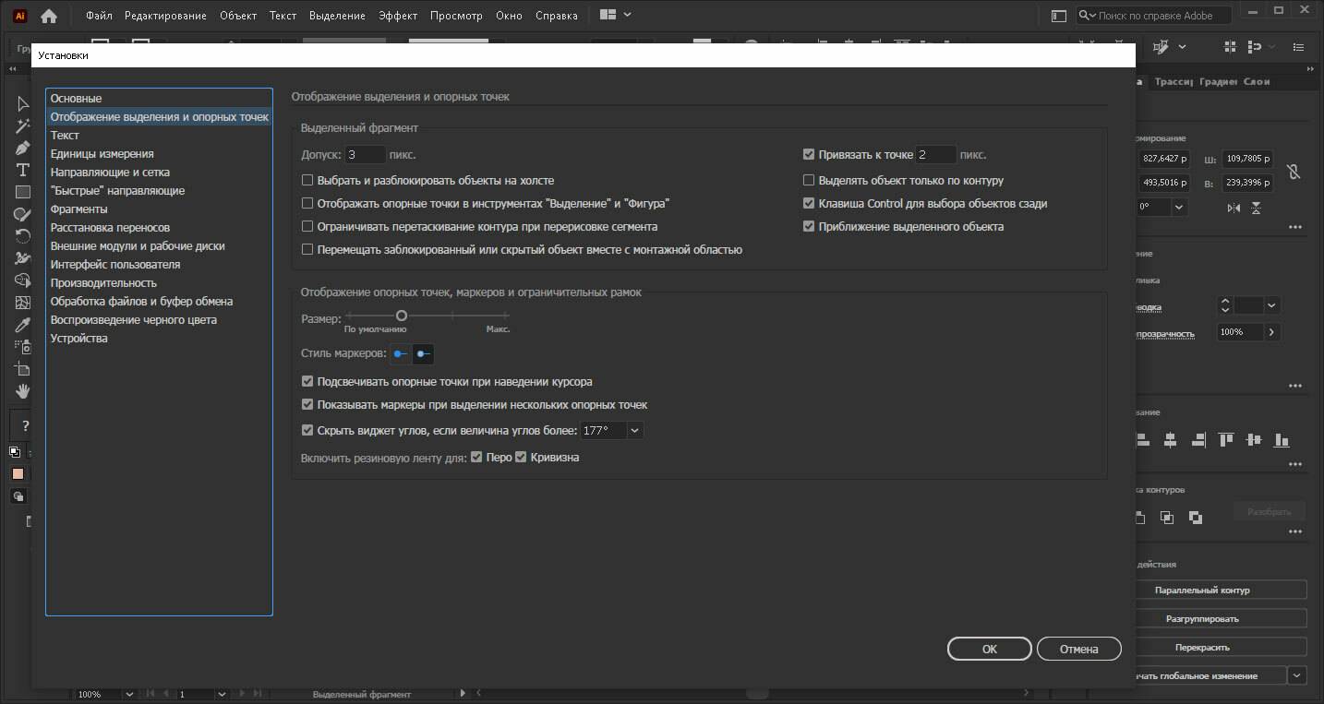Open the Редактирование menu
Image resolution: width=1324 pixels, height=704 pixels.
[165, 16]
